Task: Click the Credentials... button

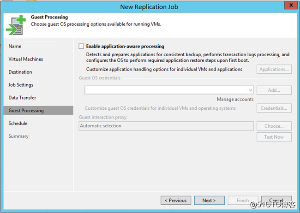Action: pos(274,108)
